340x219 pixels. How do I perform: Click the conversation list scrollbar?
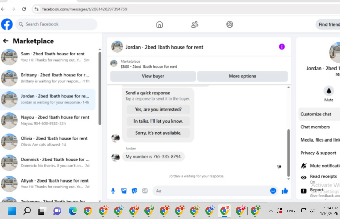click(100, 88)
